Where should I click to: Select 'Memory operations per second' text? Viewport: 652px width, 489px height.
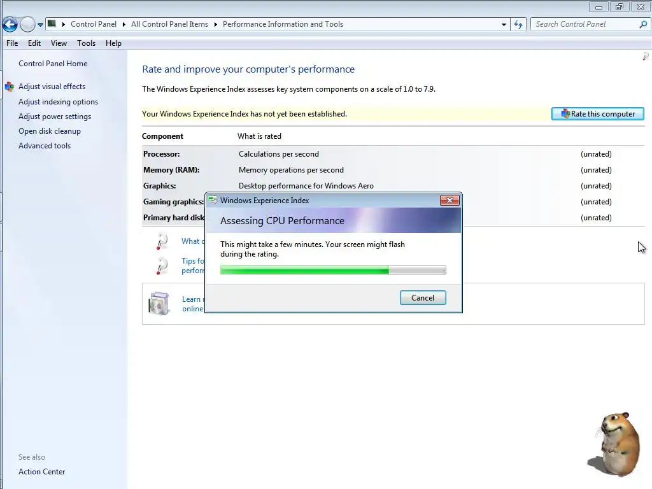pyautogui.click(x=291, y=169)
